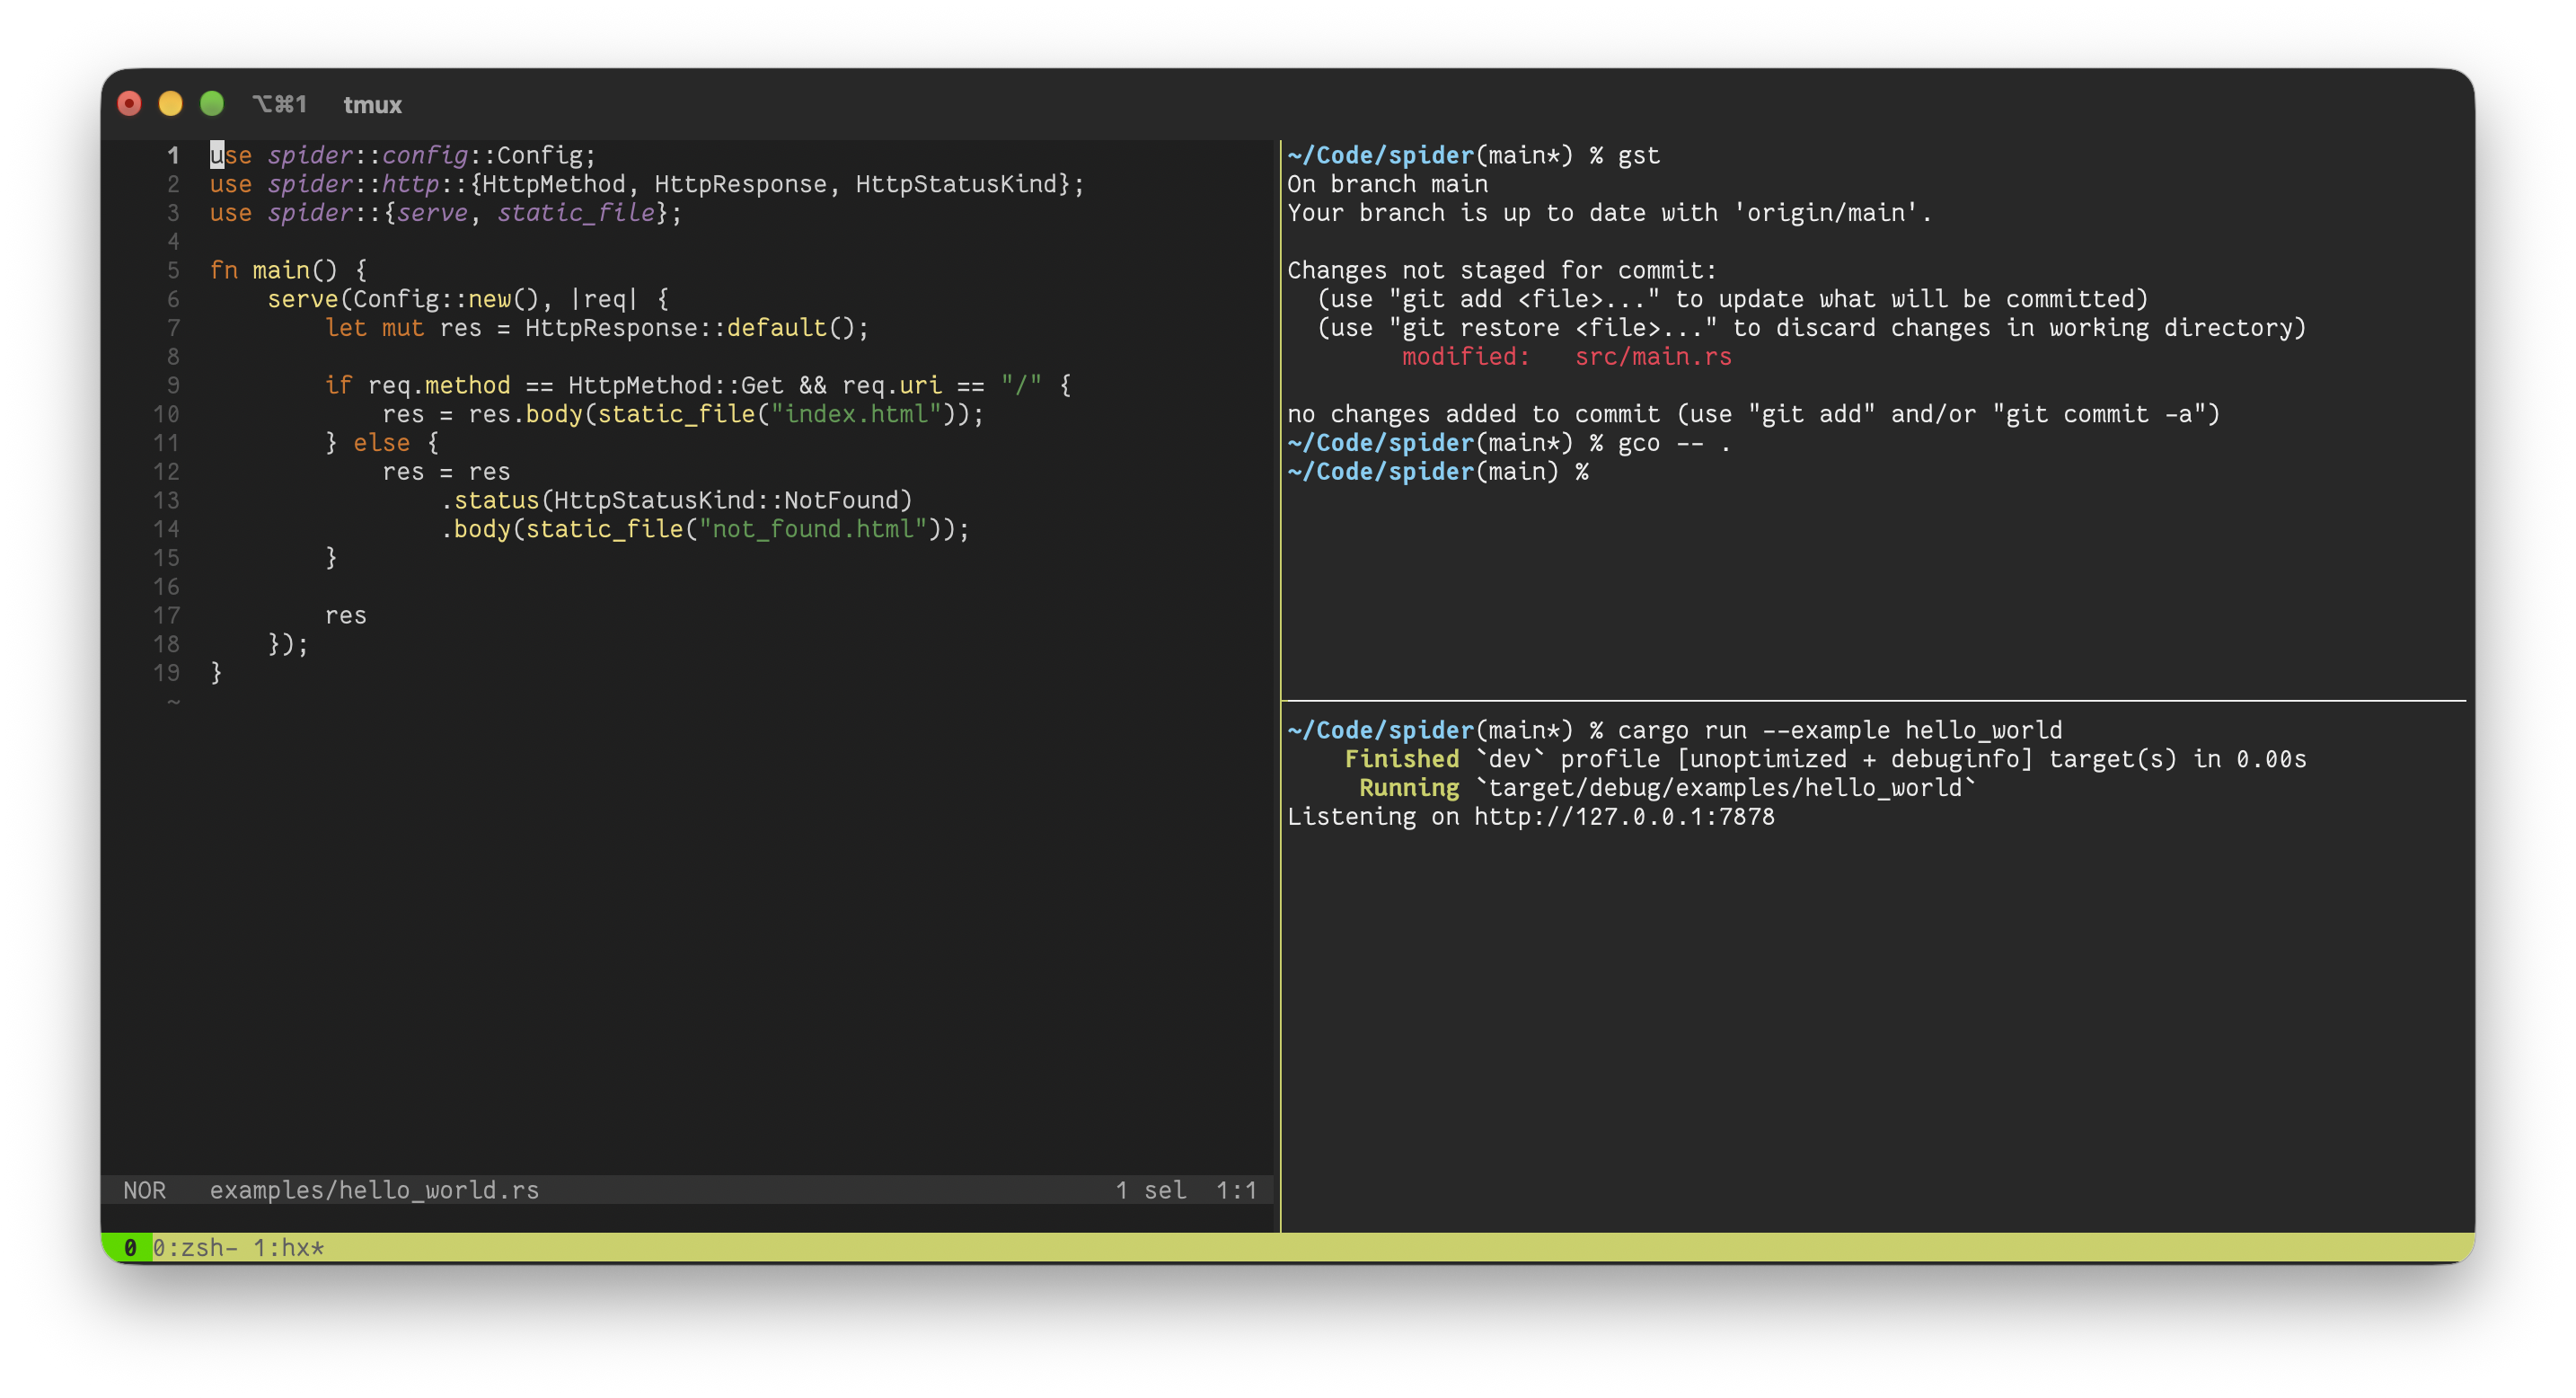Click line number 5 in the gutter
This screenshot has height=1398, width=2576.
[173, 270]
